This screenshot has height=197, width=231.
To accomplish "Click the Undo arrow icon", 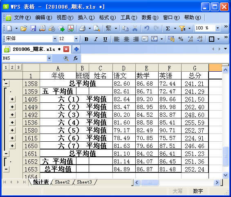I will [147, 28].
